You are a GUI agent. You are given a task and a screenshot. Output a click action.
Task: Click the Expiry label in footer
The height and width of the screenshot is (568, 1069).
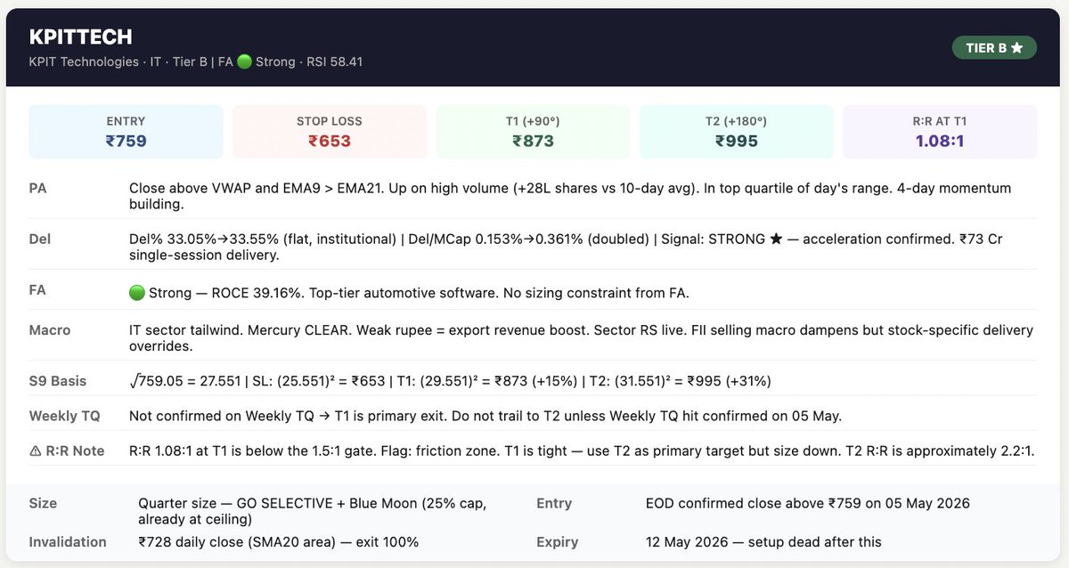(x=558, y=542)
